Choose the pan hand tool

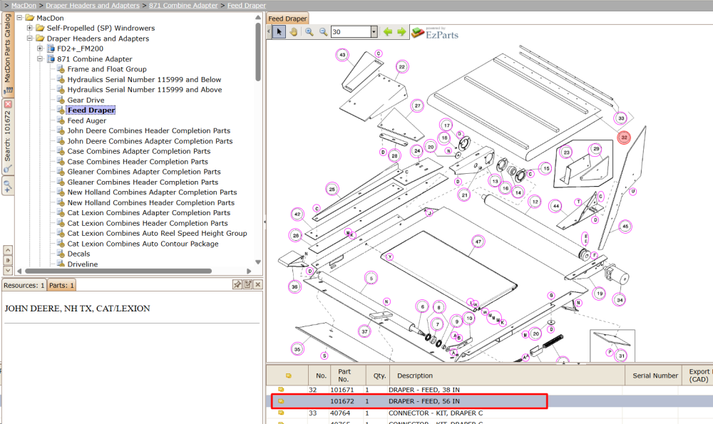(x=294, y=32)
